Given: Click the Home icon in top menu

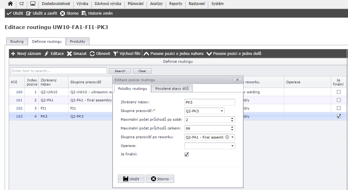Looking at the screenshot, I should (x=10, y=4).
